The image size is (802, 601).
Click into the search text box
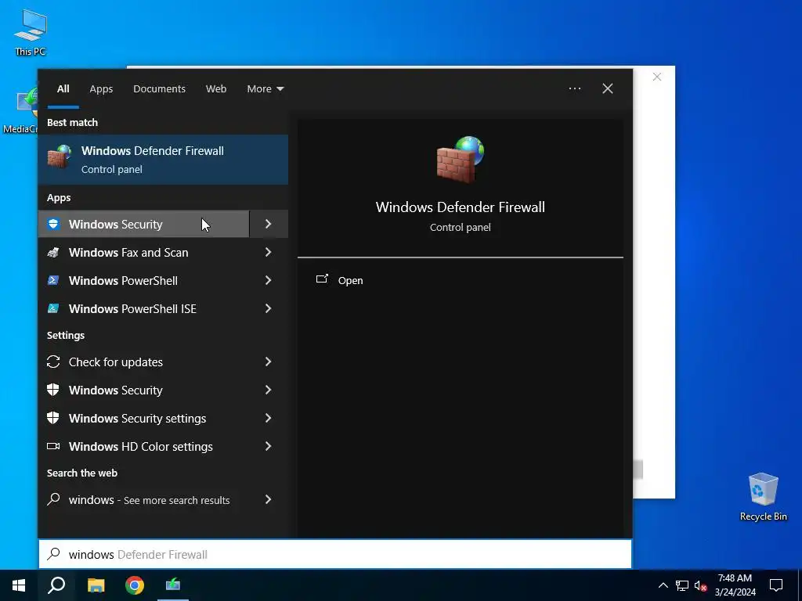(335, 554)
